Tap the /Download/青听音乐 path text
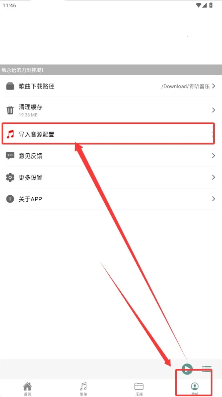This screenshot has height=397, width=222. [x=185, y=86]
